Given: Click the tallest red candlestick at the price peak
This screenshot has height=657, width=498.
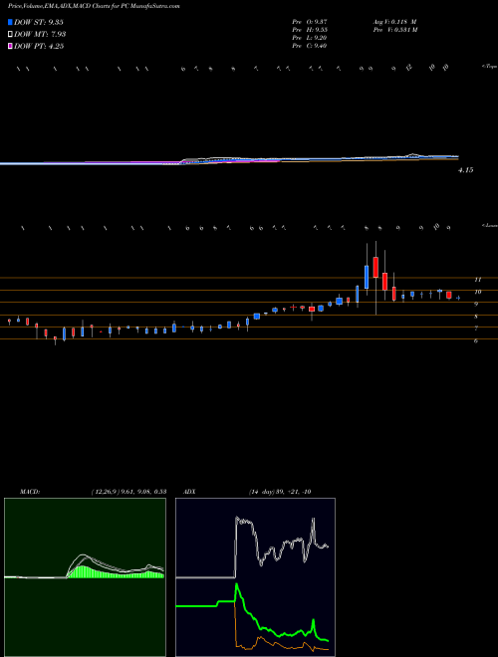Looking at the screenshot, I should tap(375, 267).
